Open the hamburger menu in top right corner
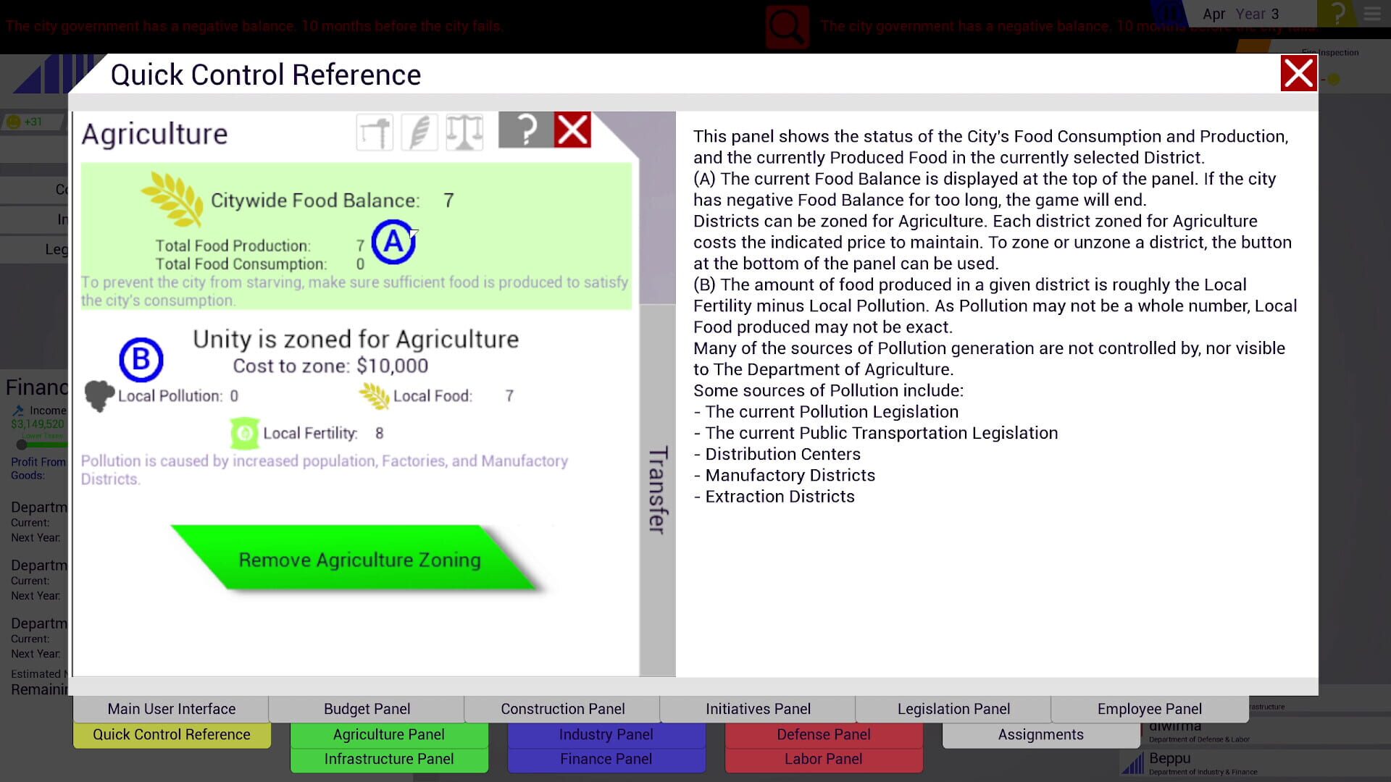The width and height of the screenshot is (1391, 782). (1371, 14)
